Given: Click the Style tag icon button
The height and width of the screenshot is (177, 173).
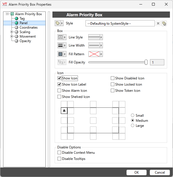Looking at the screenshot, I should tap(57, 23).
